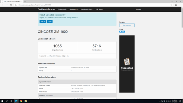Screen dimensions: 183x103
Task: Launch Google Chrome from the taskbar
Action: click(x=21, y=101)
